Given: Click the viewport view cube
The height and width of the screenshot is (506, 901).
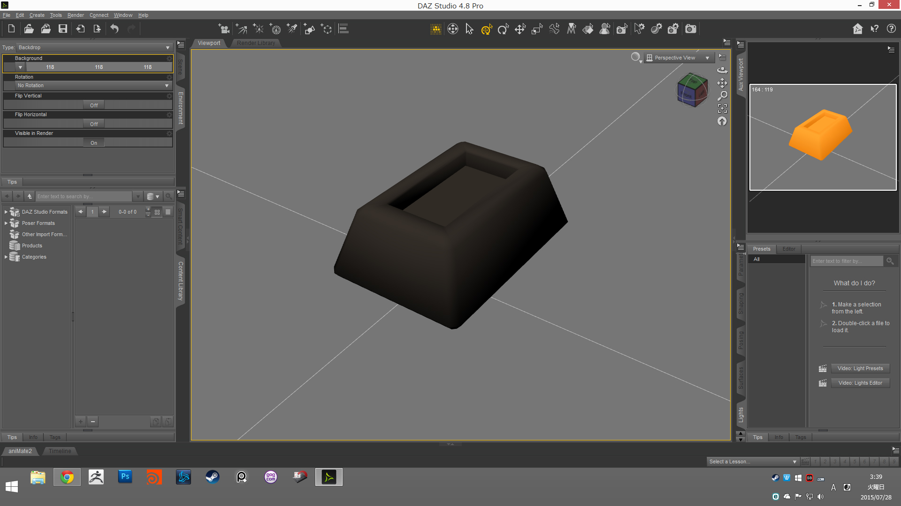Looking at the screenshot, I should click(x=692, y=90).
